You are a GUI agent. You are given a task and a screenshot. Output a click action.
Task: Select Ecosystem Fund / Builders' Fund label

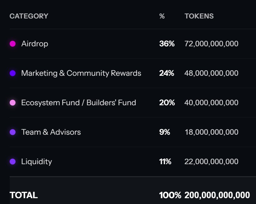[79, 103]
